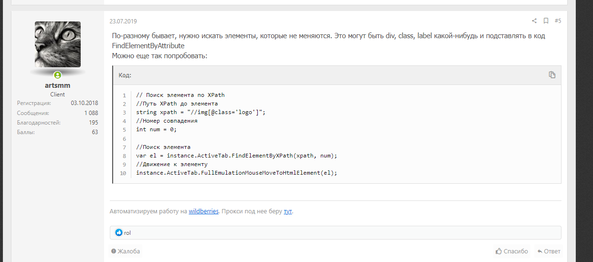This screenshot has height=262, width=593.
Task: Open user rol from the reactions bar
Action: (127, 233)
